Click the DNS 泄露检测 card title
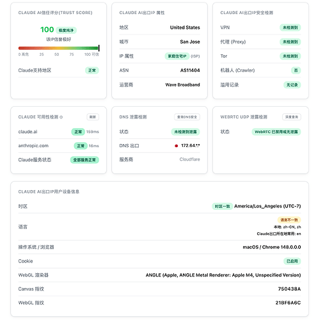 click(133, 117)
